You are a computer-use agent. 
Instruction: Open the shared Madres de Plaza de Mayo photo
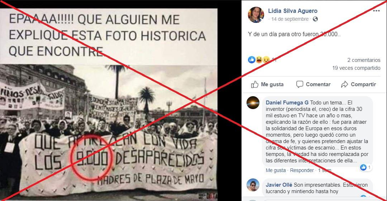click(x=109, y=104)
